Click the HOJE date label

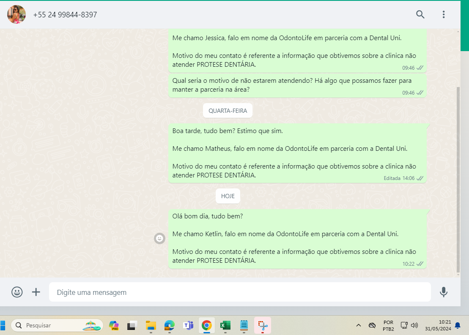pos(228,196)
